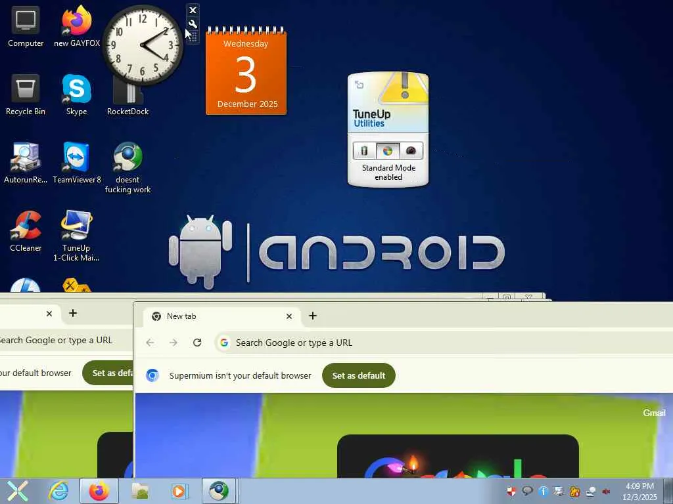Open a new tab in the front Supermium window
Image resolution: width=673 pixels, height=504 pixels.
[x=312, y=316]
